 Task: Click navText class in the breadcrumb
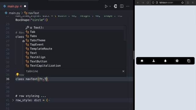(x=34, y=13)
